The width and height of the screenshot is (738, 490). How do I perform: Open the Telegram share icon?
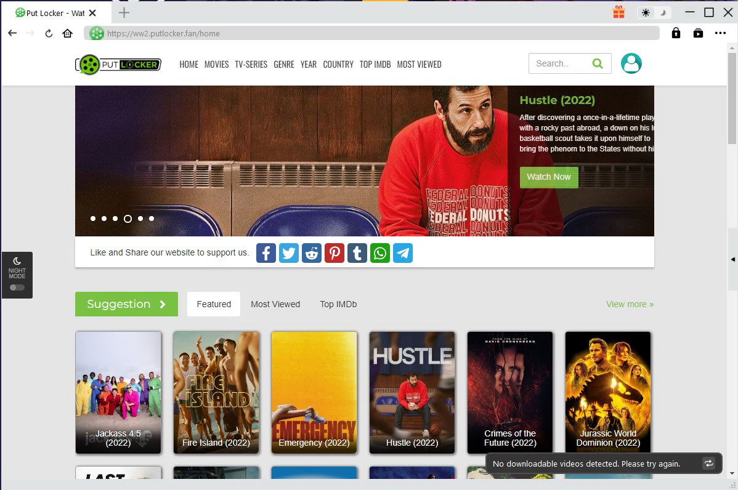[403, 253]
